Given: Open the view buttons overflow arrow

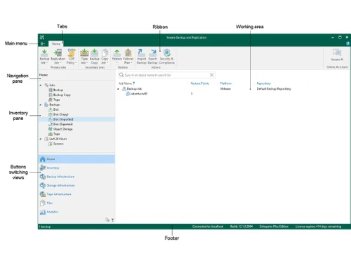Looking at the screenshot, I should tap(112, 220).
